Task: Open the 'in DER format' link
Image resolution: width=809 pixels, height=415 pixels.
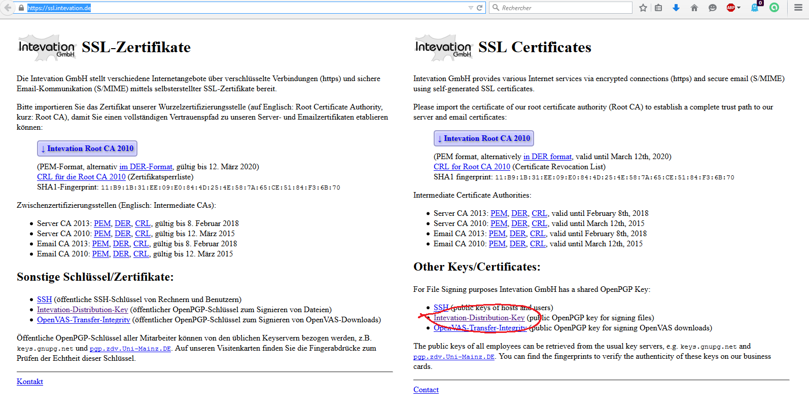Action: click(547, 157)
